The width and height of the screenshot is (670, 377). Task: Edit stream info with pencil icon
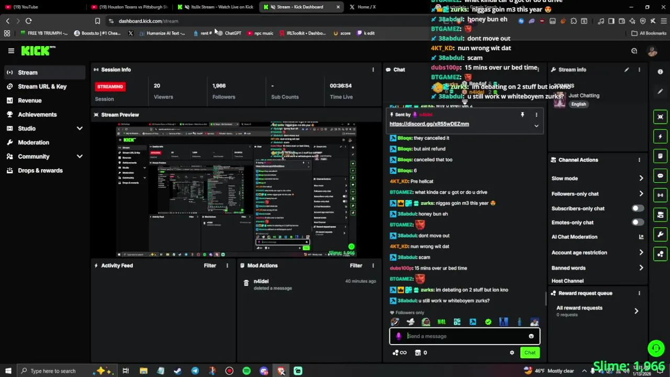click(x=627, y=70)
